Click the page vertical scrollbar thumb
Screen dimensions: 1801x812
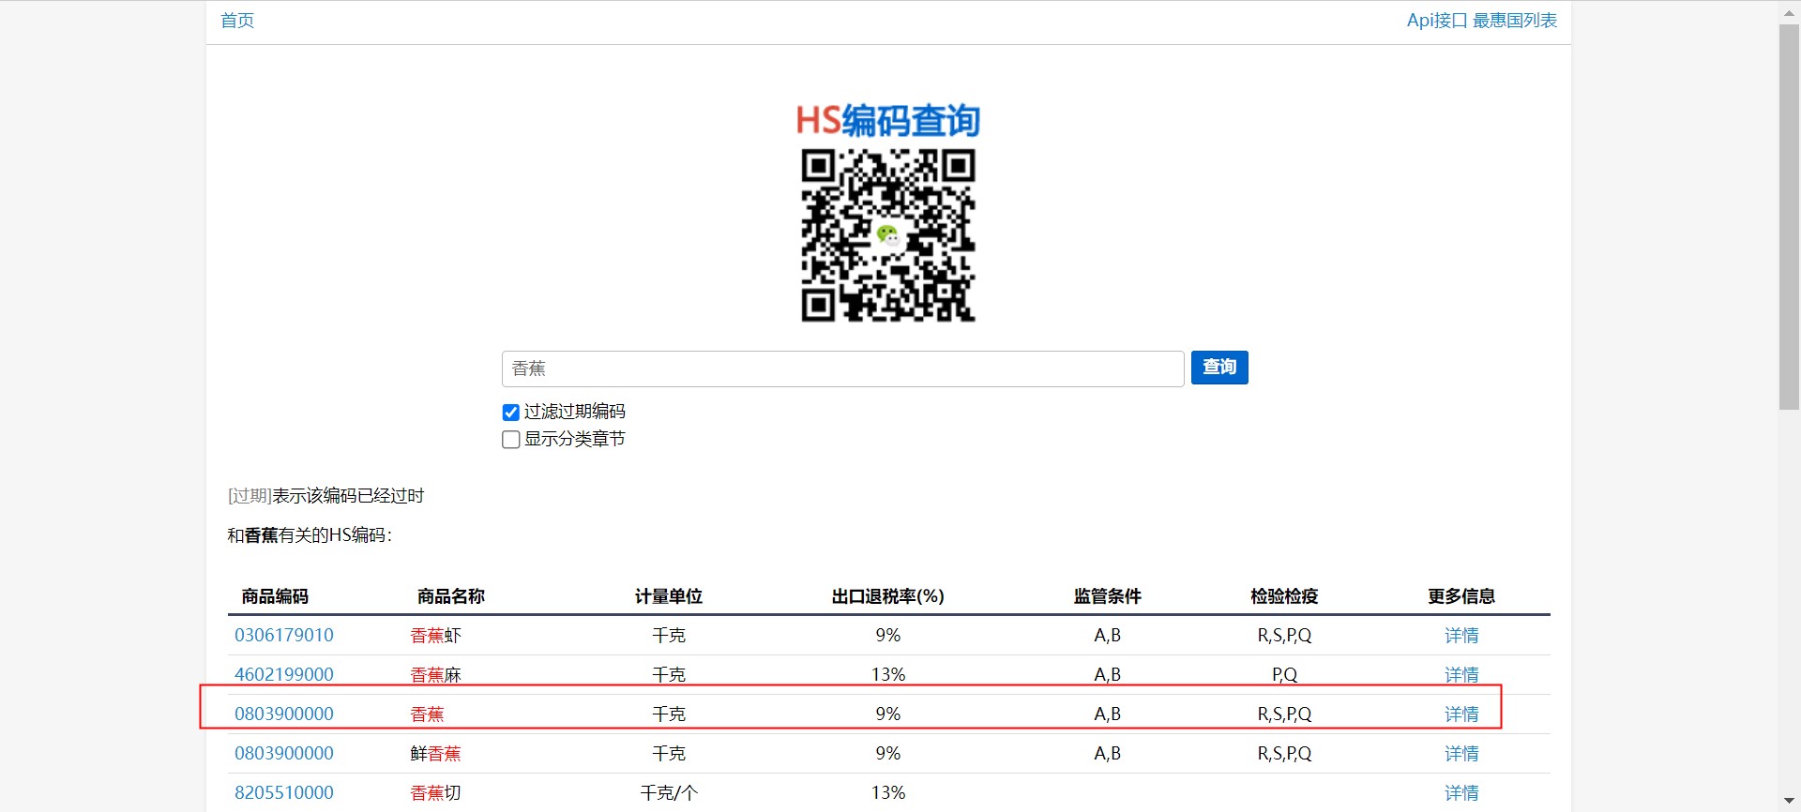coord(1789,217)
